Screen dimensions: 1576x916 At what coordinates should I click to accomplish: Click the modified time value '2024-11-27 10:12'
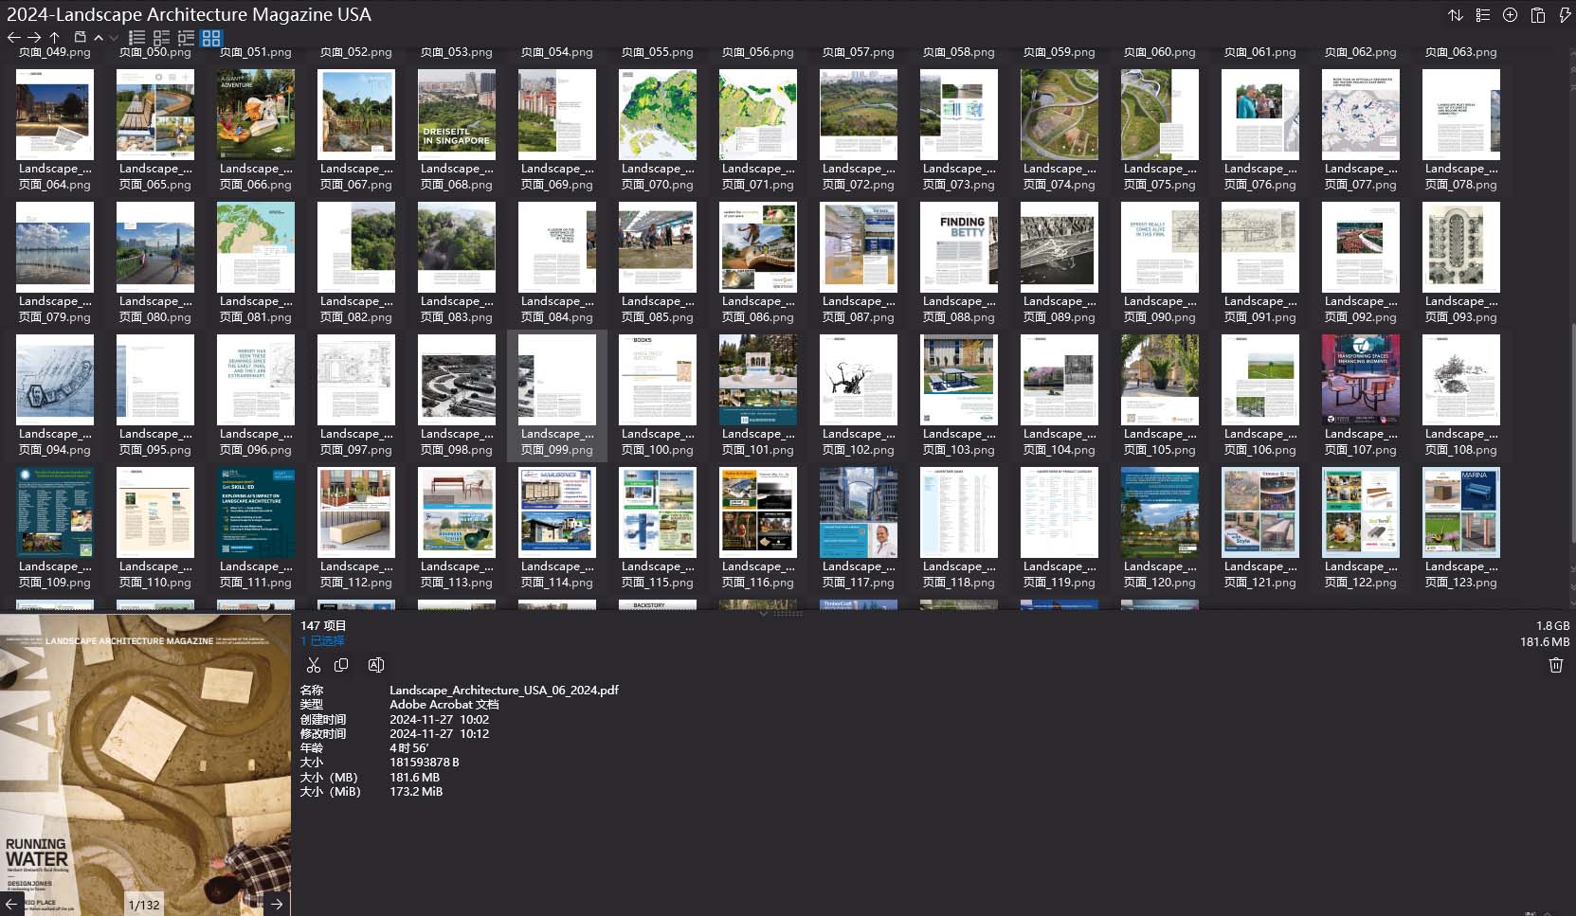pyautogui.click(x=440, y=734)
